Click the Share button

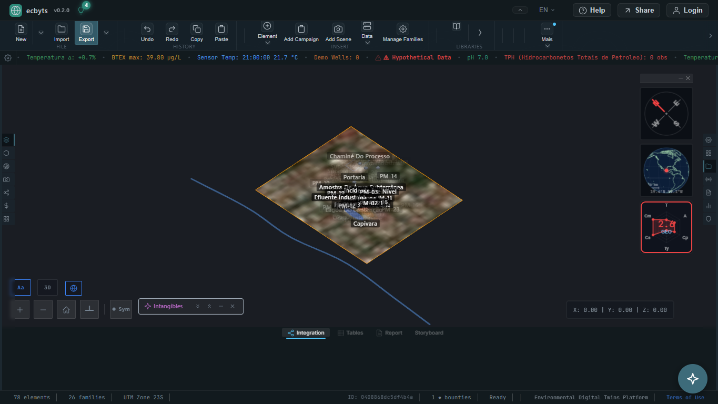coord(639,10)
